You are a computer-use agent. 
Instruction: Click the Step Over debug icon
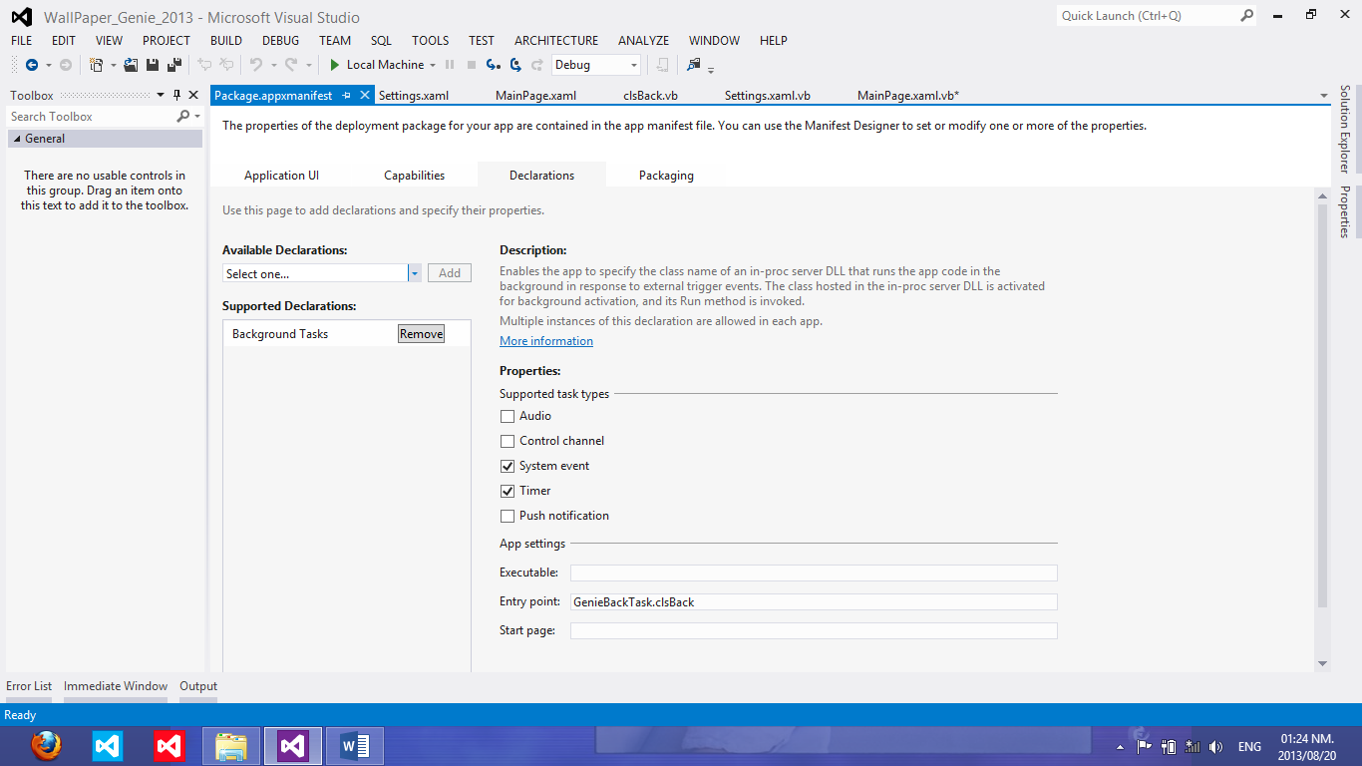(x=515, y=65)
